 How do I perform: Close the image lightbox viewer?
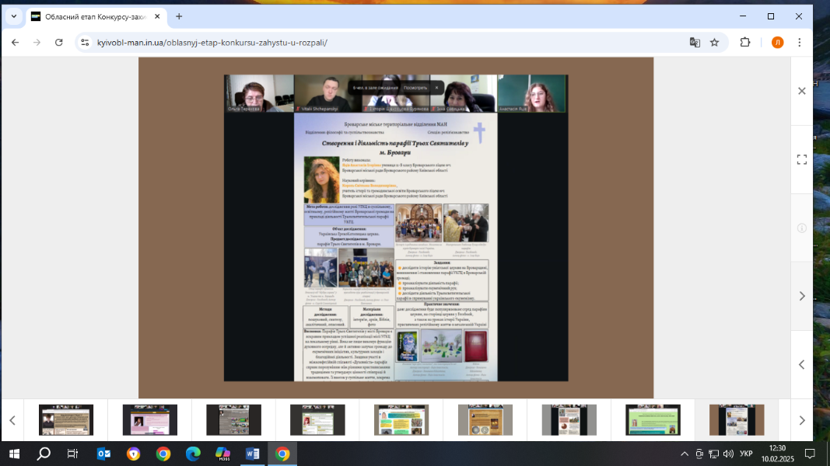802,91
